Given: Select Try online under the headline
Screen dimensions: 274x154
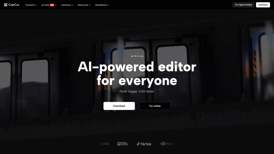Looking at the screenshot, I should pyautogui.click(x=155, y=106).
